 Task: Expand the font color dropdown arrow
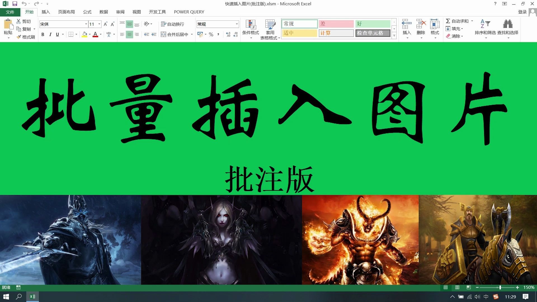click(101, 34)
